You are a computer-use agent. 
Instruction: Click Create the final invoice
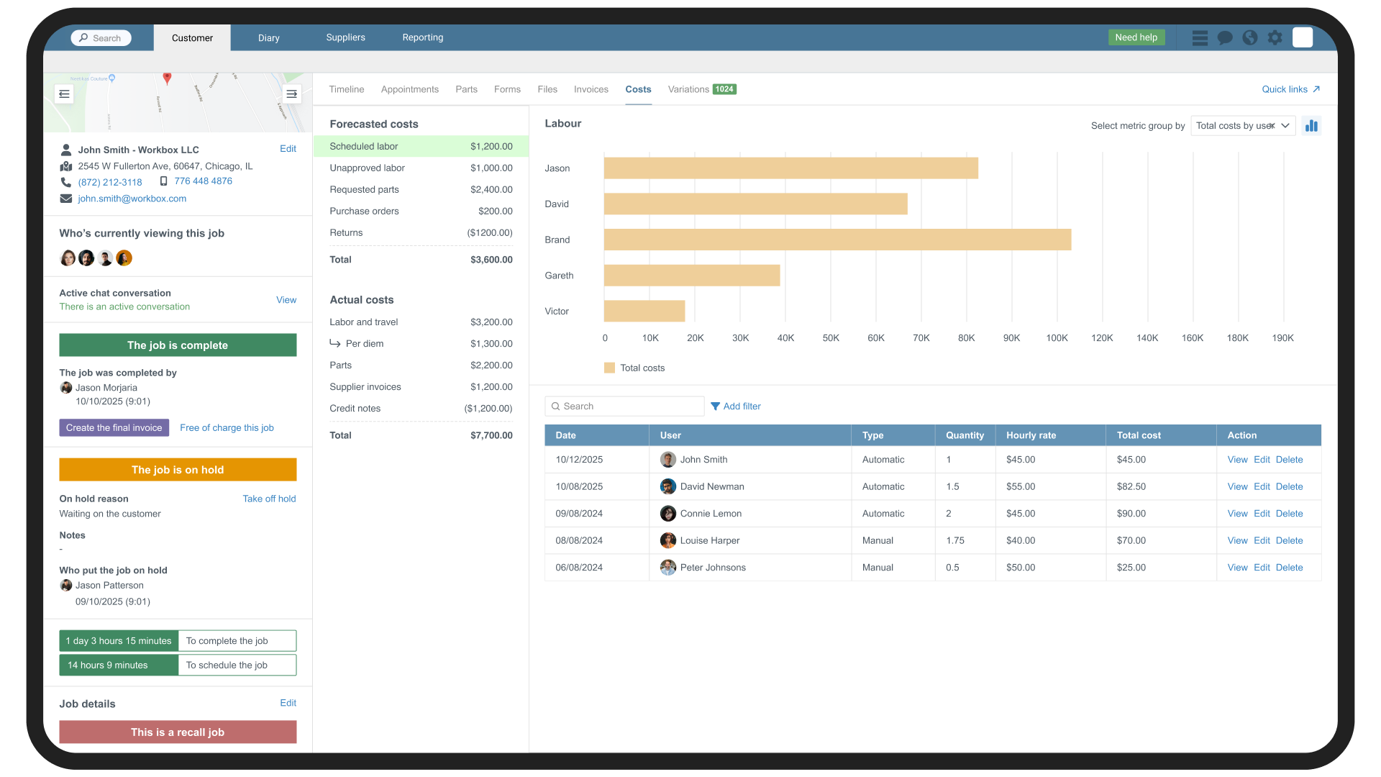[114, 427]
